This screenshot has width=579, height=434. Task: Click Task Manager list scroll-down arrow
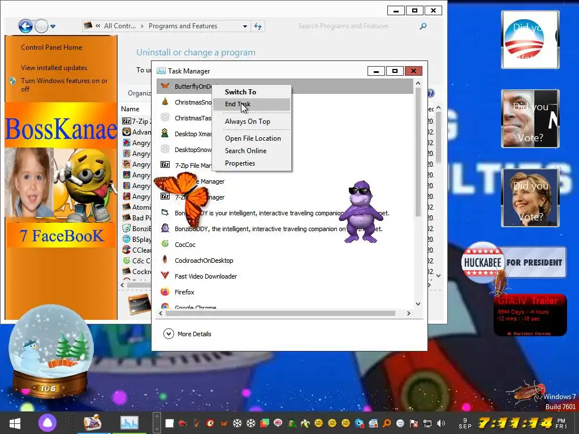418,304
